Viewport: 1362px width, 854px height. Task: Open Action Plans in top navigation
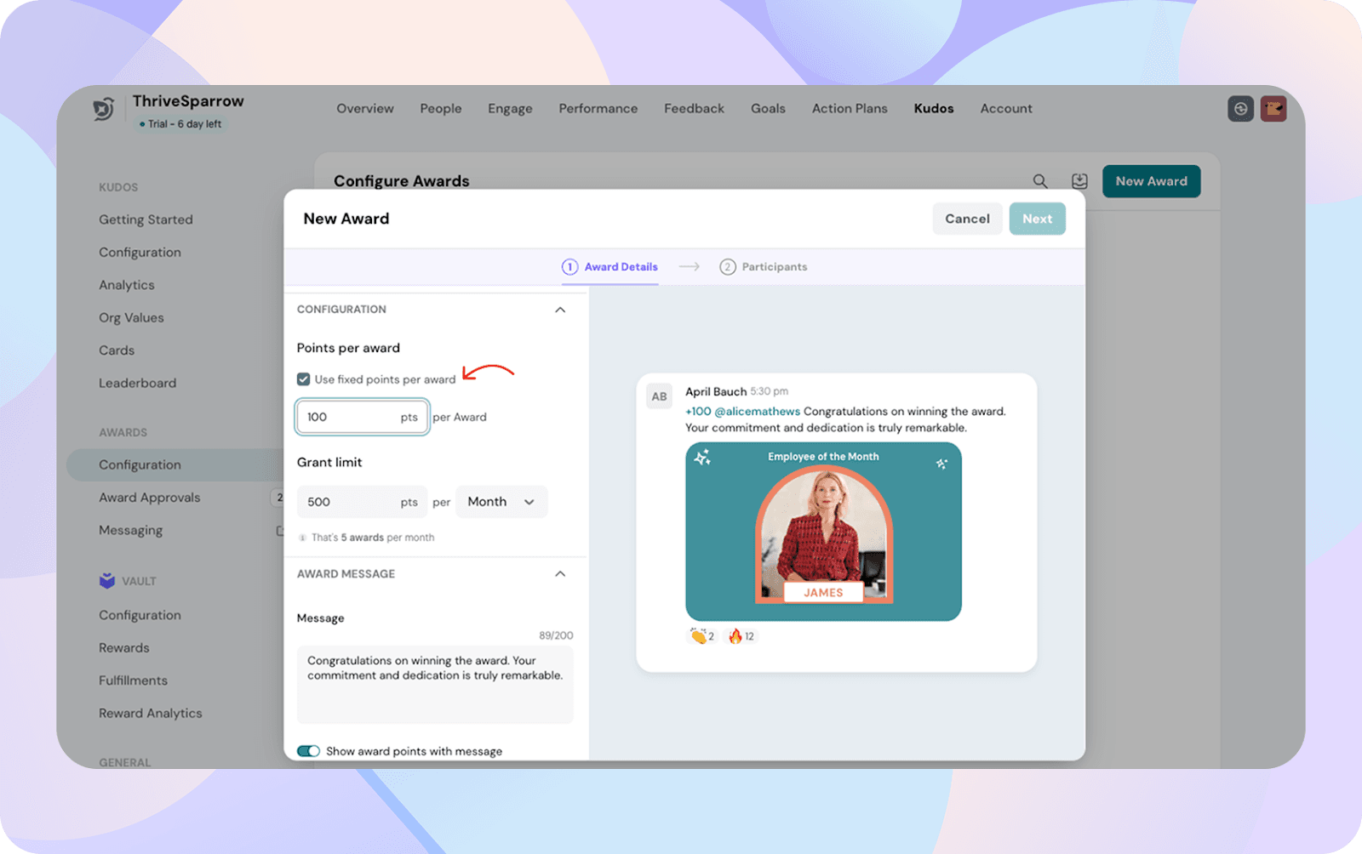pyautogui.click(x=850, y=109)
